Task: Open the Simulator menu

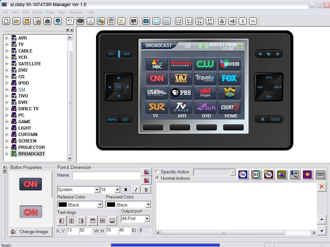Action: click(x=76, y=13)
